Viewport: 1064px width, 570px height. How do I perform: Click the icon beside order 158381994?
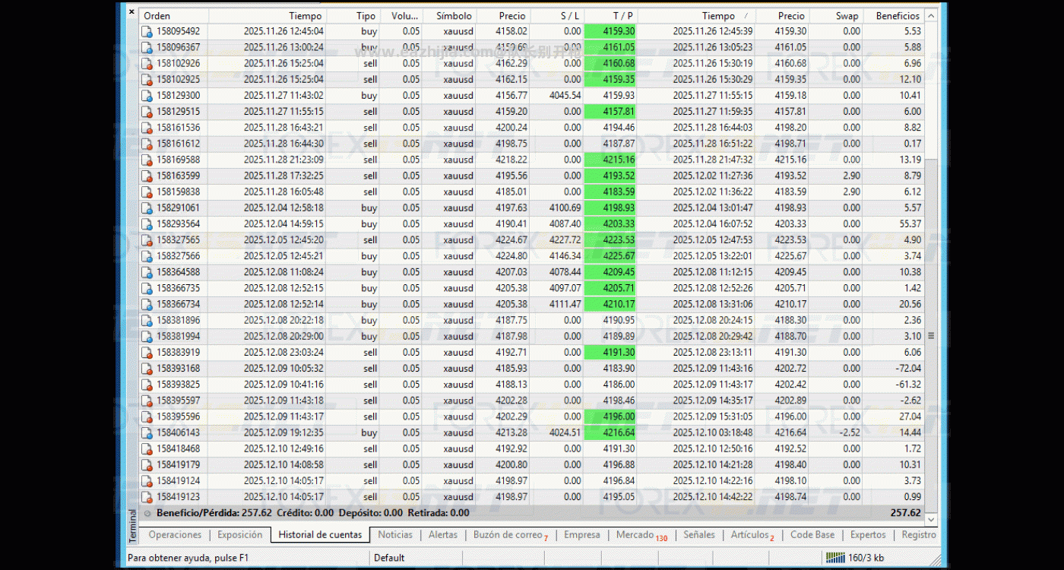(x=147, y=336)
